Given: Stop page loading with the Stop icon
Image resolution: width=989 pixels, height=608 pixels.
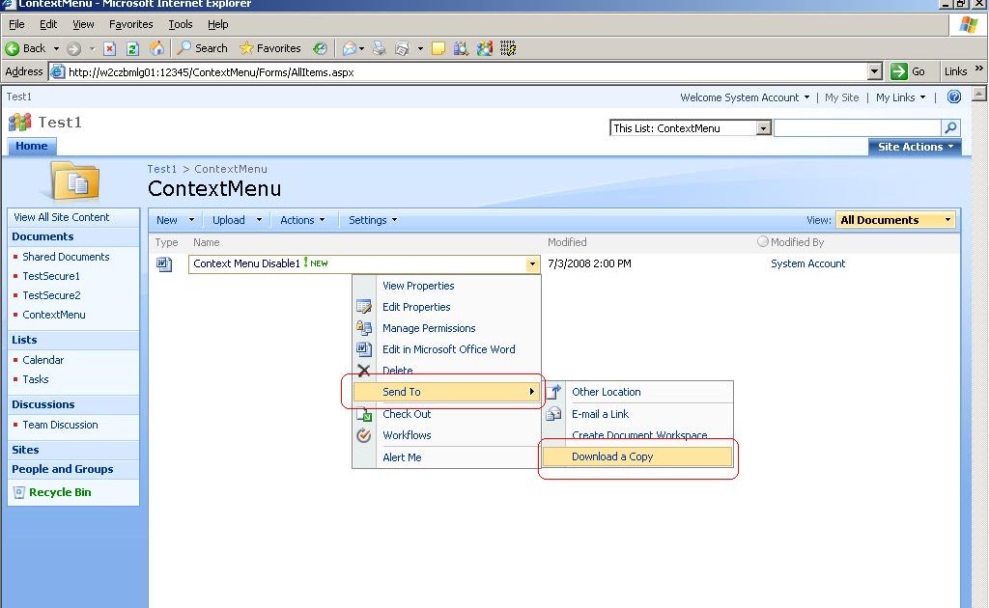Looking at the screenshot, I should point(110,48).
